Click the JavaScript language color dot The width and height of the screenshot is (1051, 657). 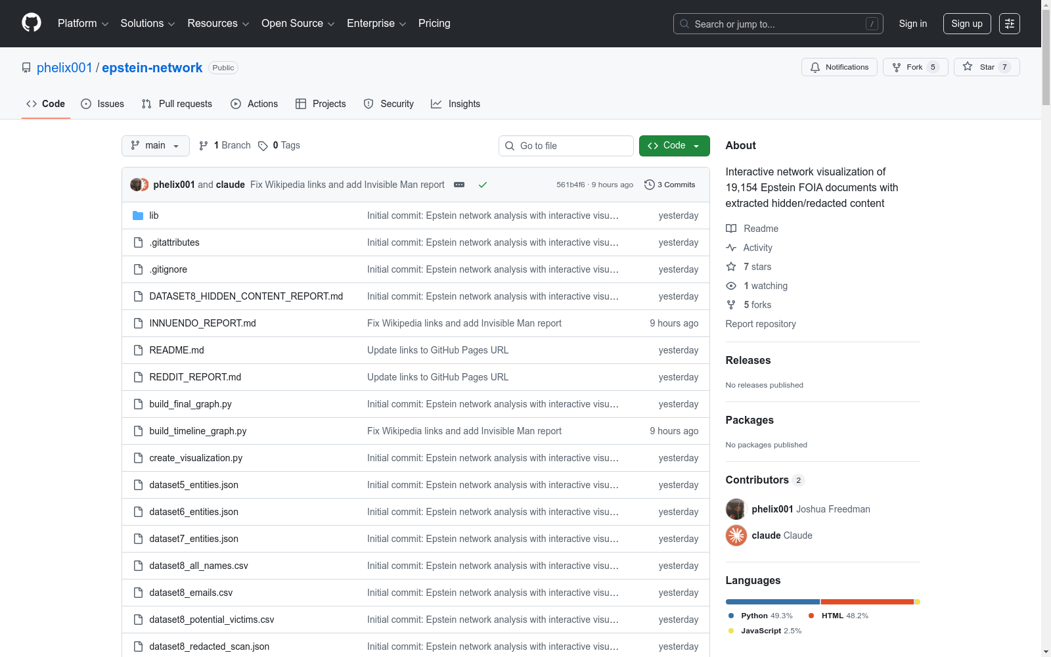[731, 631]
